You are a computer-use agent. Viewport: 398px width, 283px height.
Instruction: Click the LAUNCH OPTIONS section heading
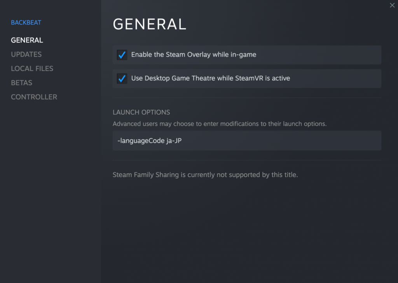141,112
